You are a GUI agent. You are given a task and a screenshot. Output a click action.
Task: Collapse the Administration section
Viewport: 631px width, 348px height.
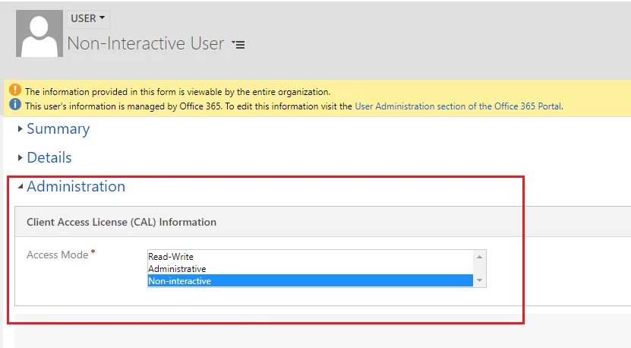[x=75, y=187]
